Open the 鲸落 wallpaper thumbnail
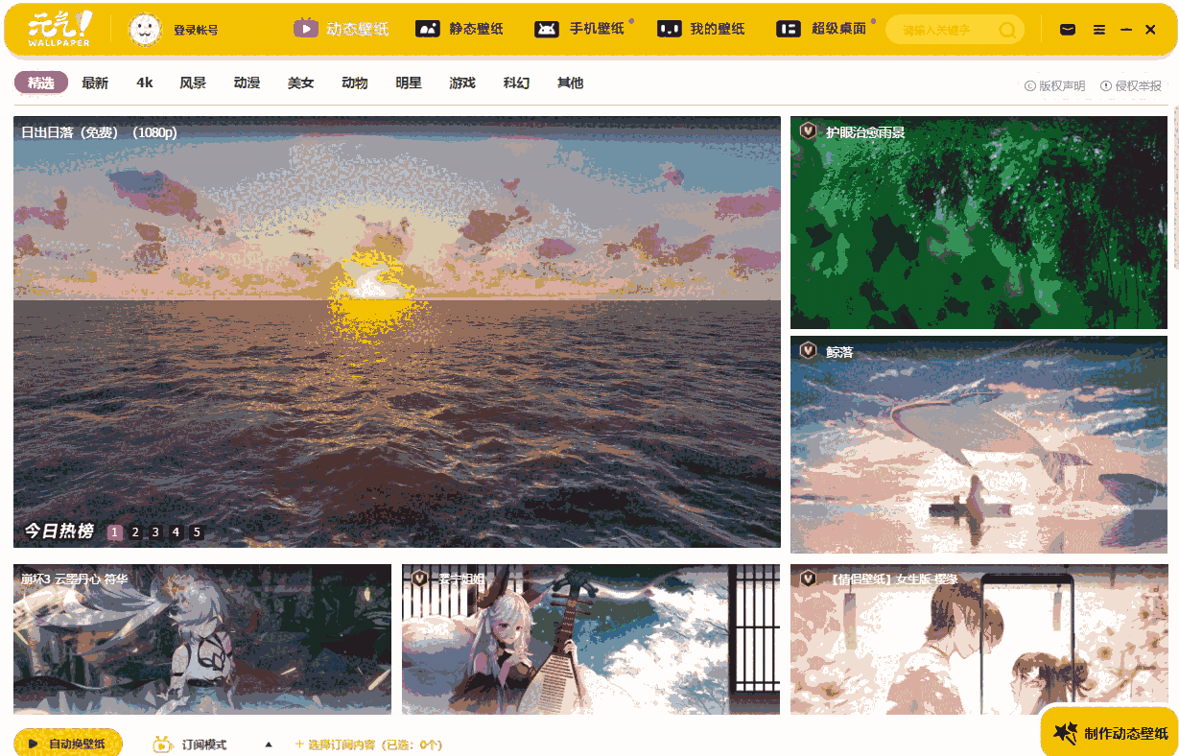 [x=978, y=442]
